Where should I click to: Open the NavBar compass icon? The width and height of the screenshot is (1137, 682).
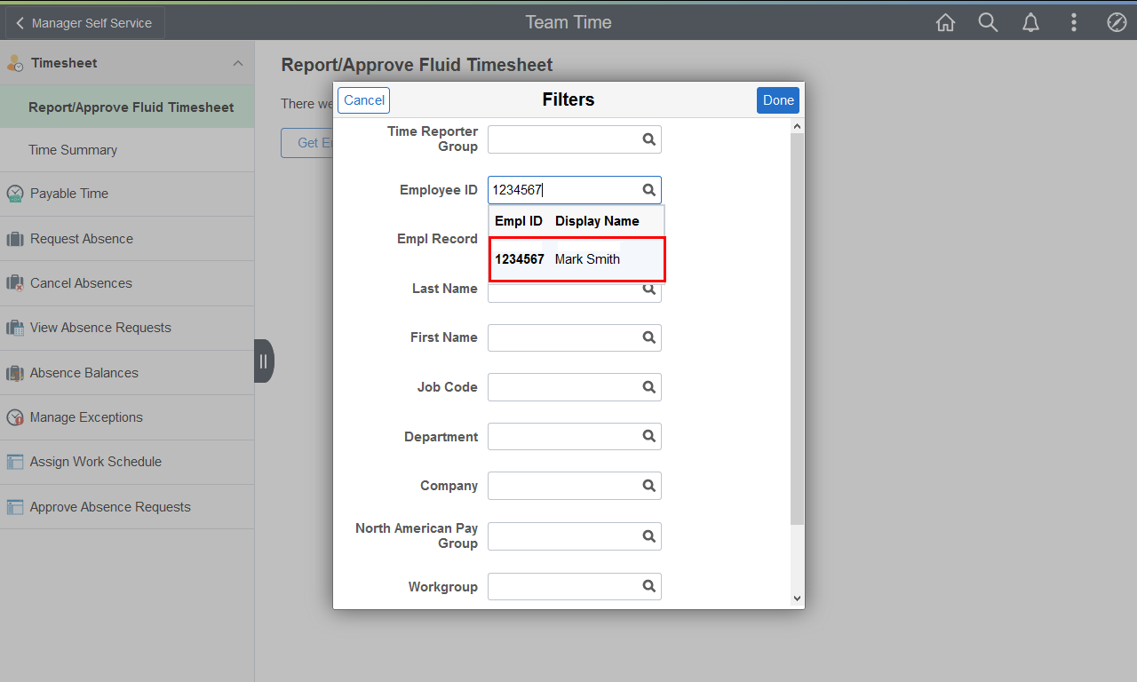[1117, 22]
